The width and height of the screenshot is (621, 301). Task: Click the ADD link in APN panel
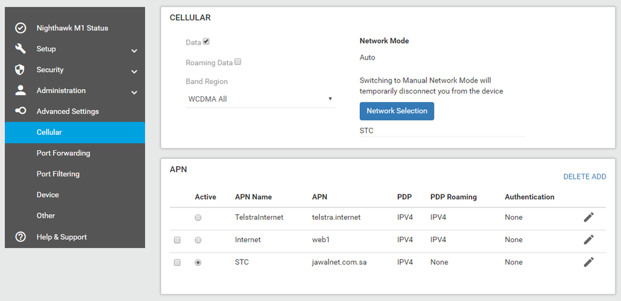pyautogui.click(x=599, y=177)
